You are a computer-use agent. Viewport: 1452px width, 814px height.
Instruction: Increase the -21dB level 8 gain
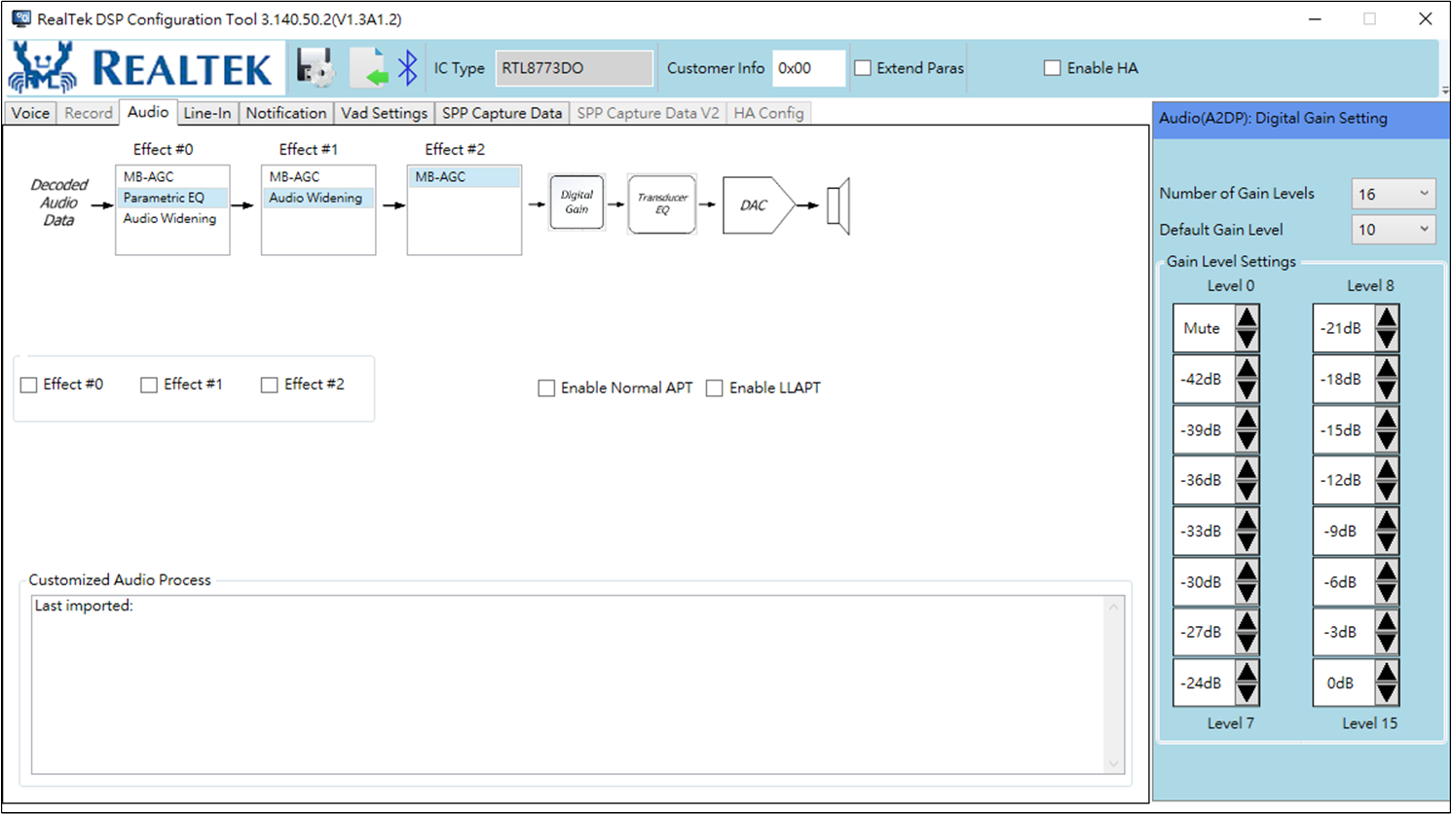tap(1387, 316)
